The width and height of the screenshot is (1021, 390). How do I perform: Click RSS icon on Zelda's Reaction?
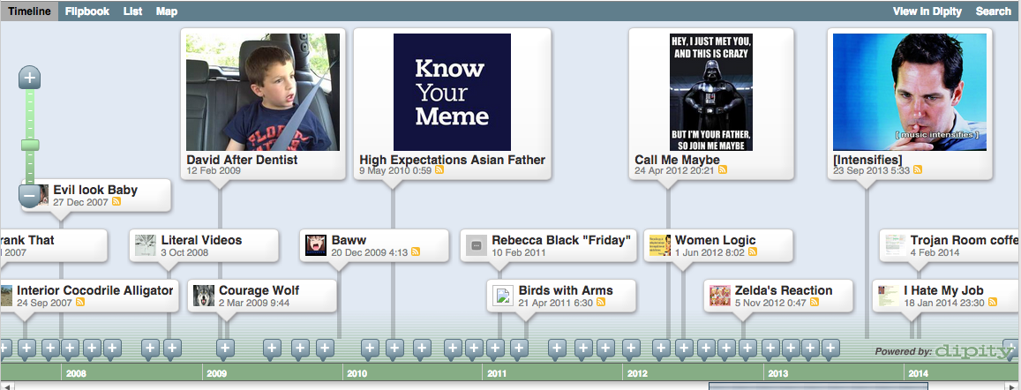pos(814,302)
